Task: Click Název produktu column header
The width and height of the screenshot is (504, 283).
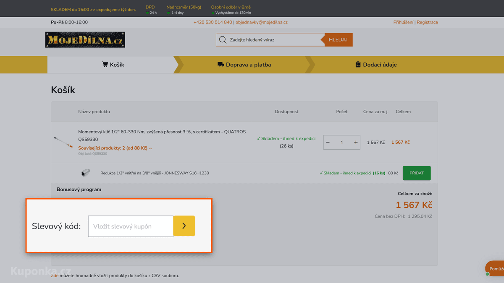Action: pyautogui.click(x=94, y=112)
